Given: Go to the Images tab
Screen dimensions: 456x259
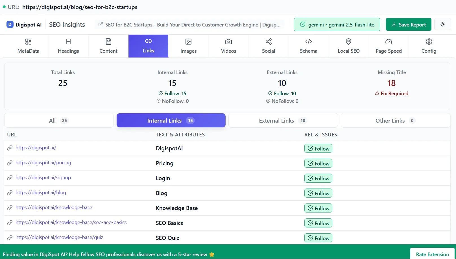Looking at the screenshot, I should click(189, 46).
